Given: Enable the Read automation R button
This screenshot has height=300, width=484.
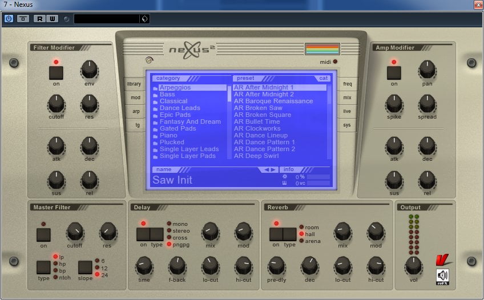Looking at the screenshot, I should pyautogui.click(x=39, y=18).
